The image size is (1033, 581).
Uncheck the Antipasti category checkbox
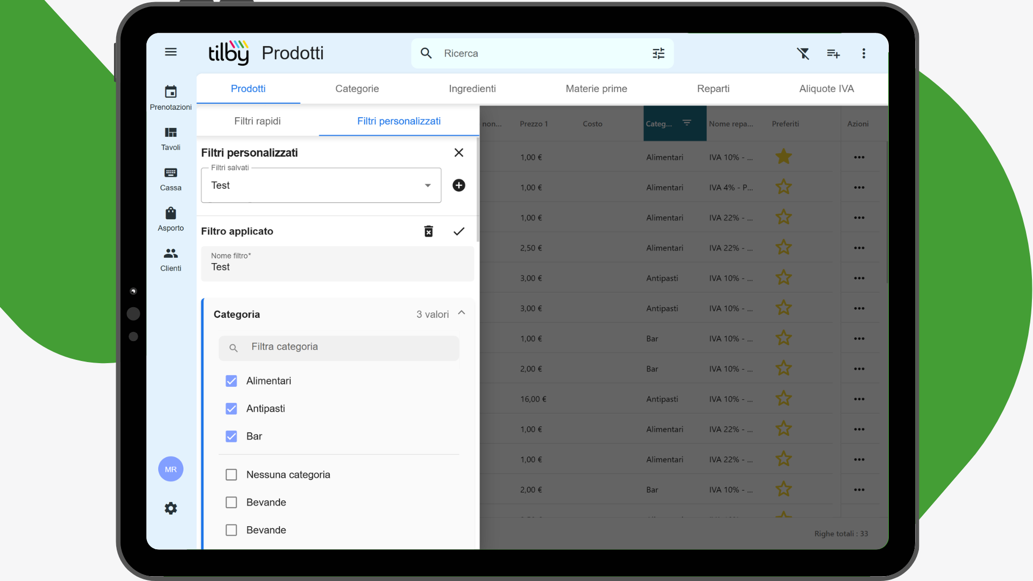[x=231, y=409]
